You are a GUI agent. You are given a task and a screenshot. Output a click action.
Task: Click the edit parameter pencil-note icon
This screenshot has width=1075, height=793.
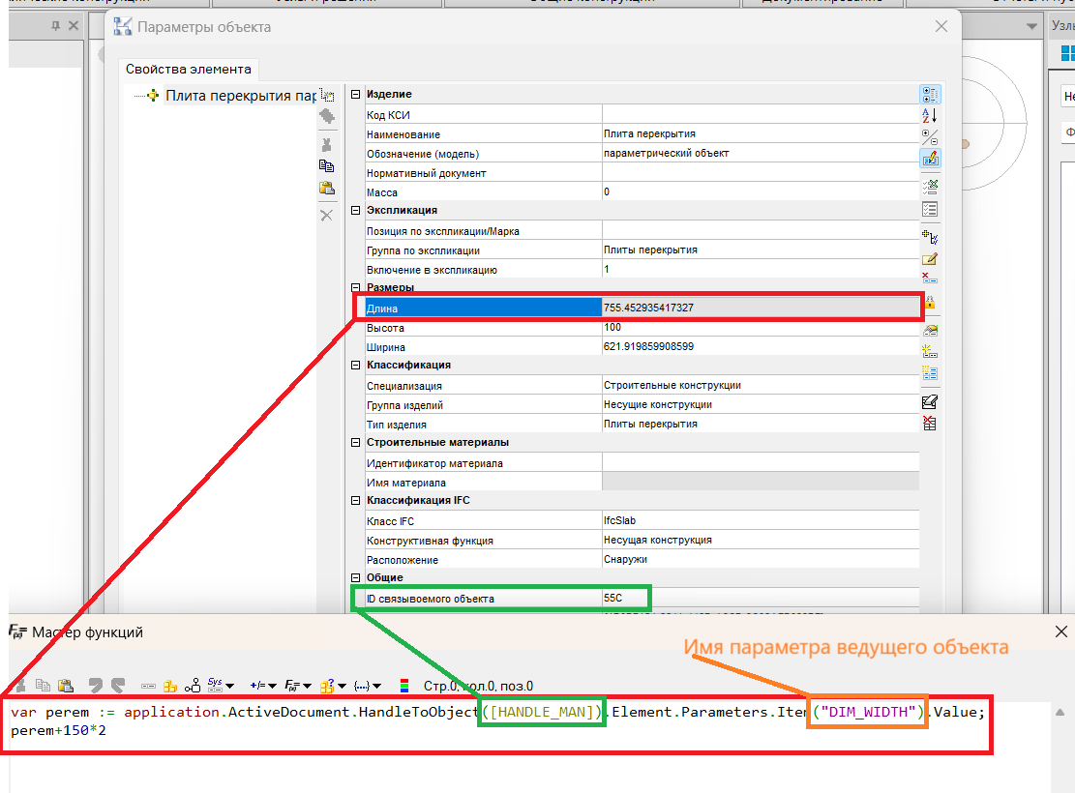[x=930, y=258]
